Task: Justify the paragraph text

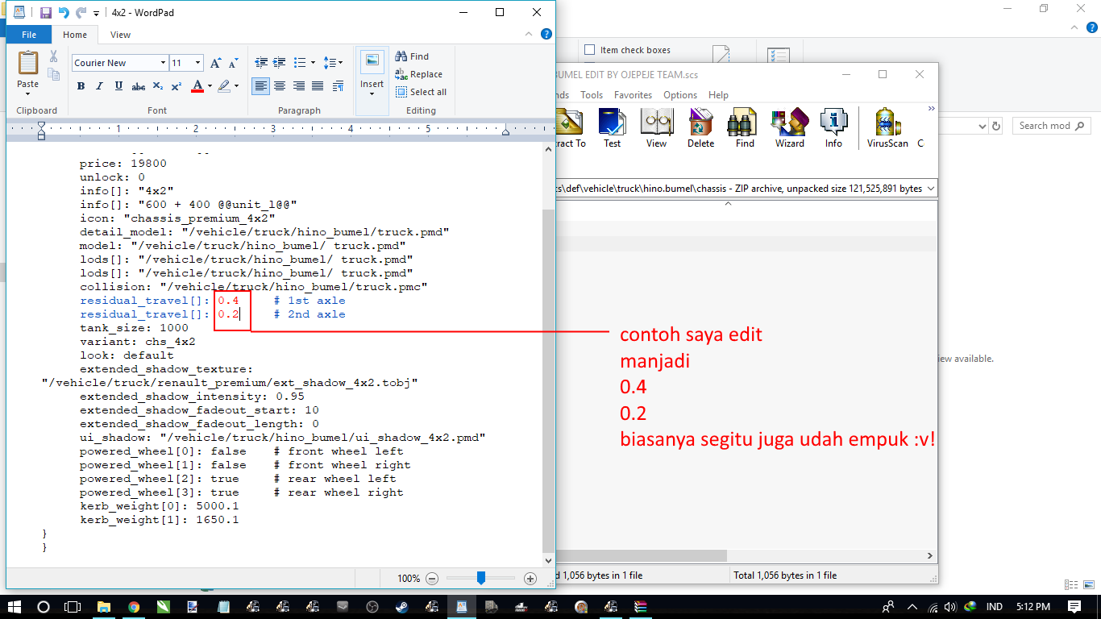Action: point(318,86)
